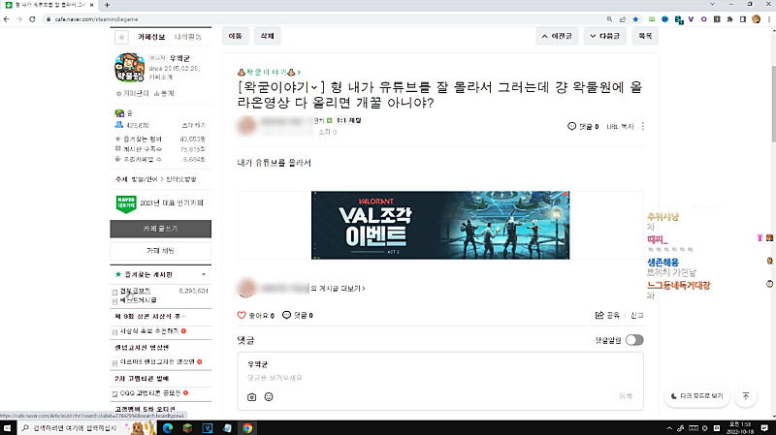Open the post's three-dot more menu
The width and height of the screenshot is (776, 435).
coord(643,127)
